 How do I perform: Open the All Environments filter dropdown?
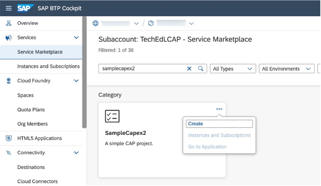coord(287,69)
